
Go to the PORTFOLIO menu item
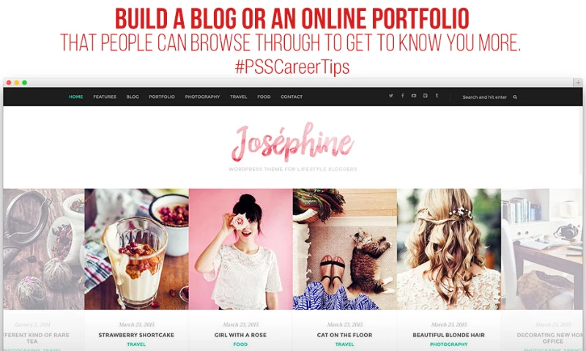(x=162, y=97)
